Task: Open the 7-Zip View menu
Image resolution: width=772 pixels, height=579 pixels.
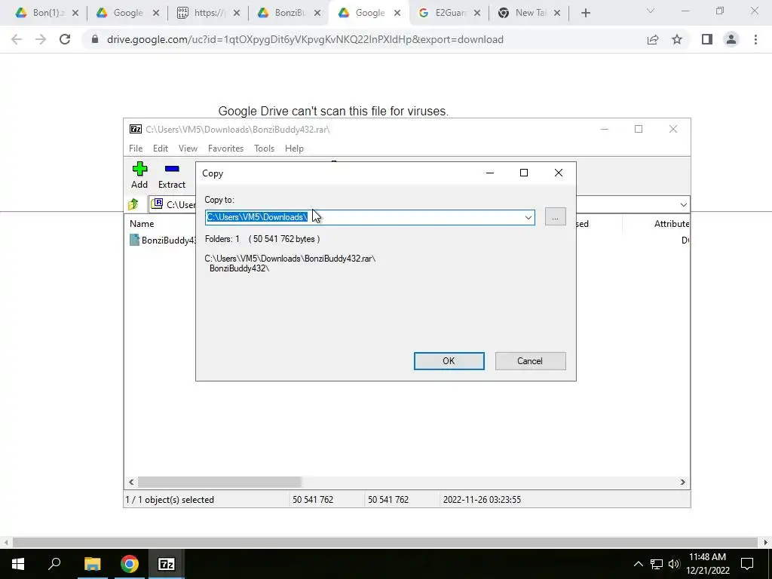Action: pos(188,149)
